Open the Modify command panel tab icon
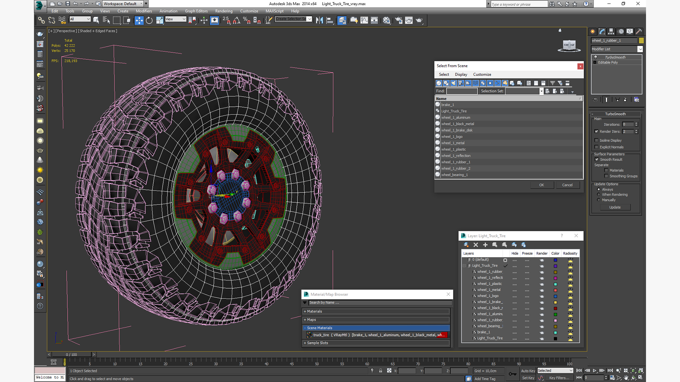Screen dimensions: 680x382 click(602, 31)
